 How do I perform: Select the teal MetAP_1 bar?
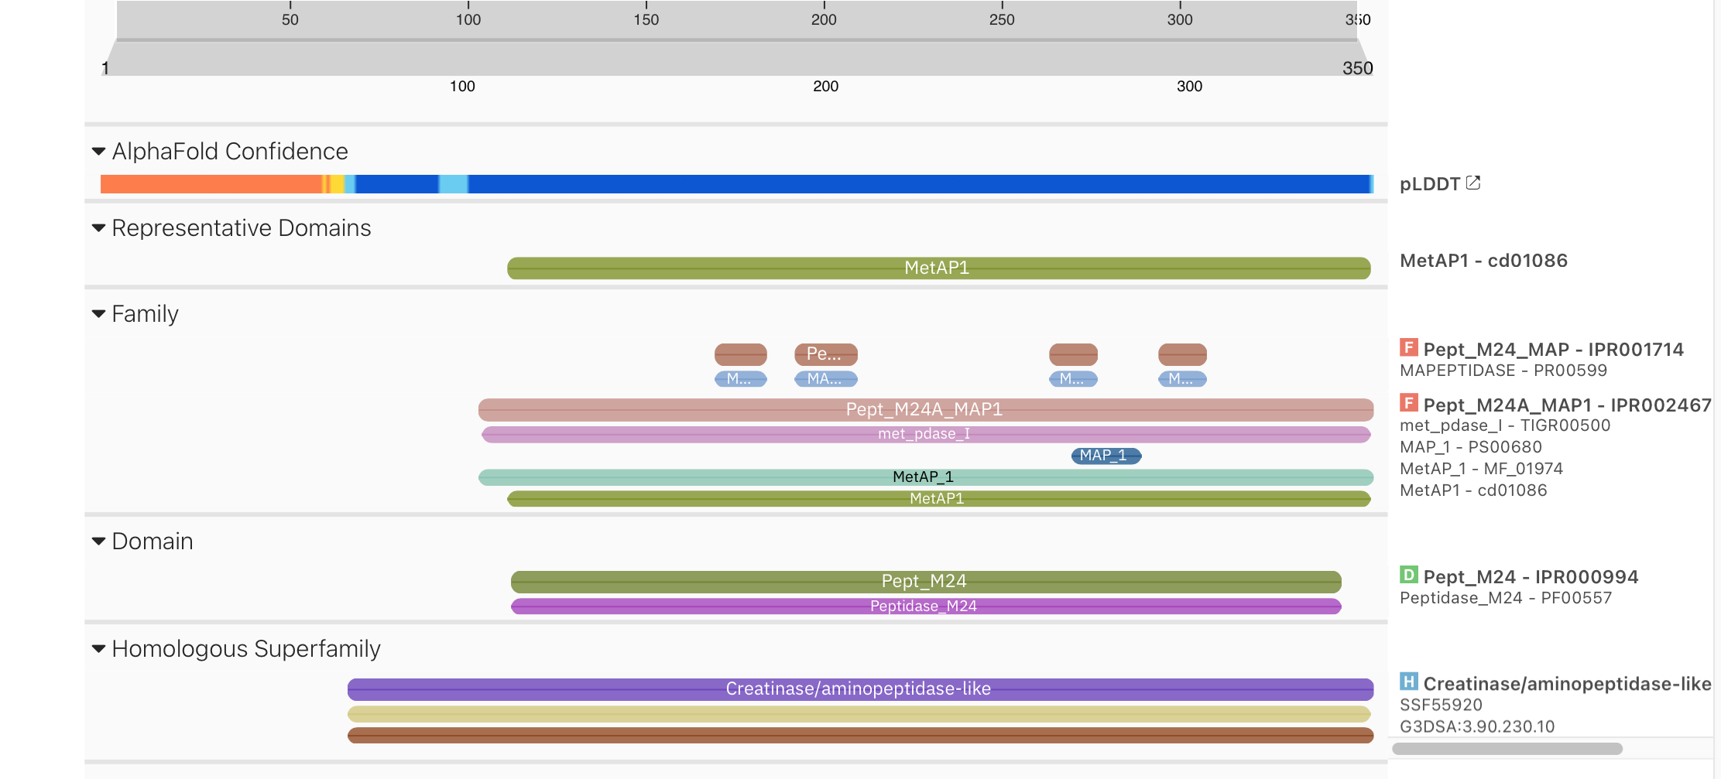tap(925, 477)
